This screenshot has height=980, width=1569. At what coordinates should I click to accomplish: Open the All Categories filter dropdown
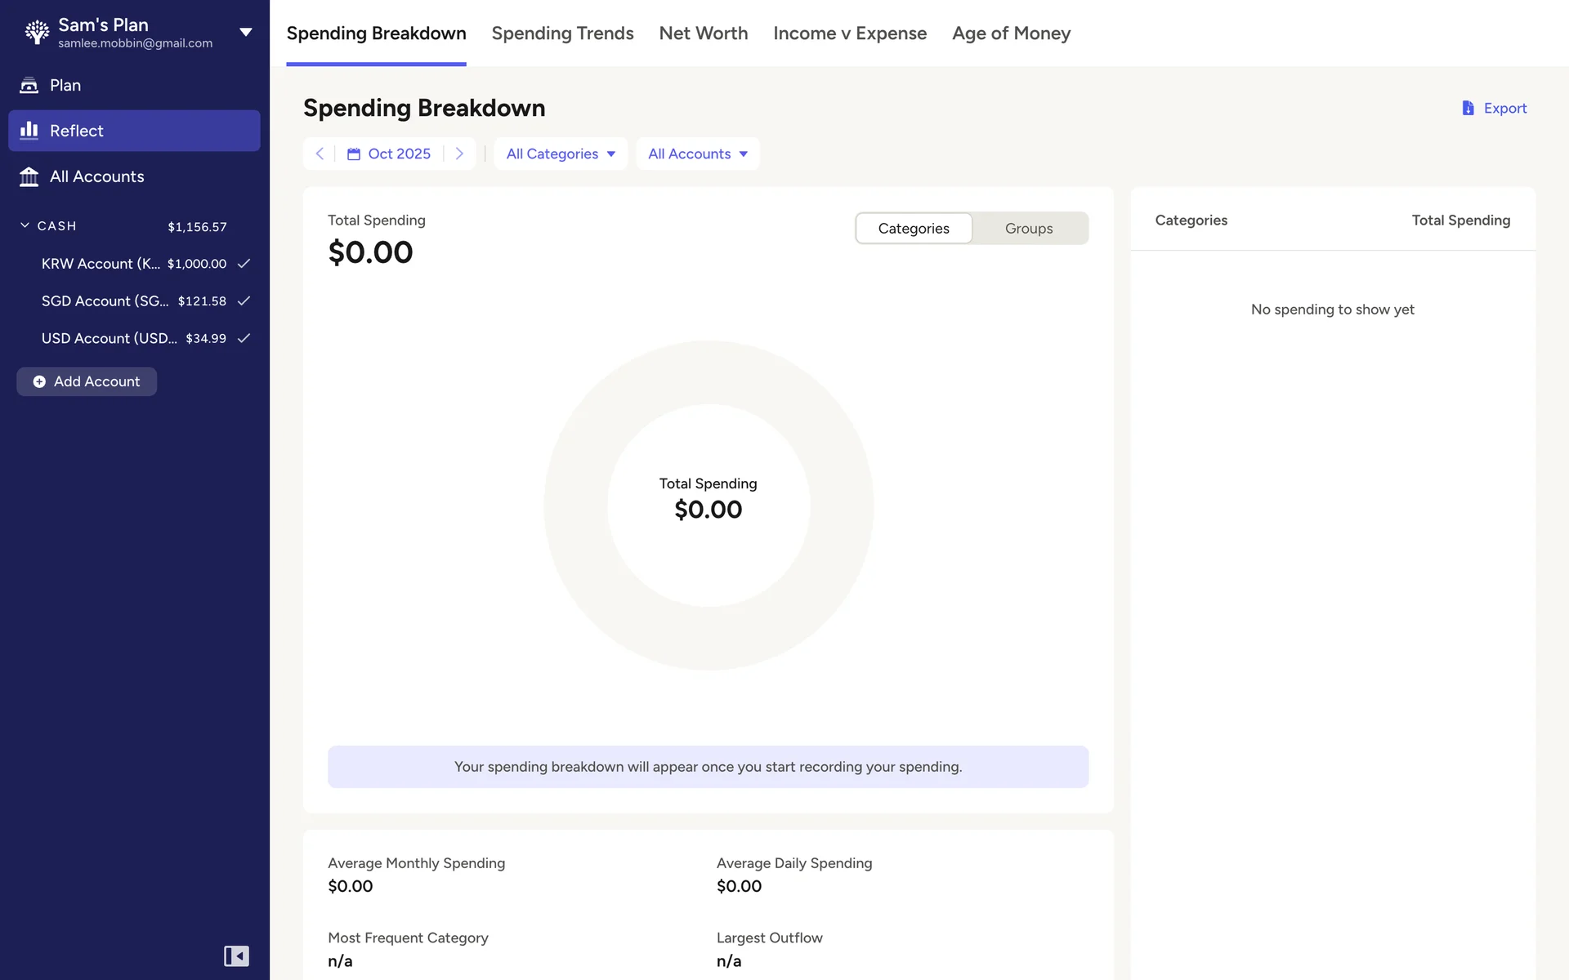[561, 154]
